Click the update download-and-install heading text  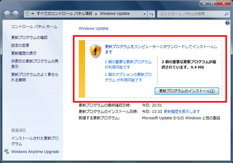161,49
